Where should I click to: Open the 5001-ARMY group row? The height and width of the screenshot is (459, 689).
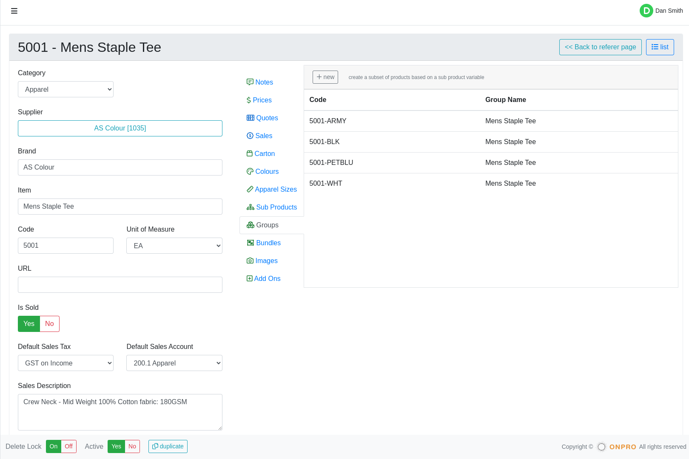(491, 121)
